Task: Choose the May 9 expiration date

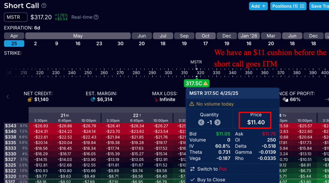Action: point(57,44)
